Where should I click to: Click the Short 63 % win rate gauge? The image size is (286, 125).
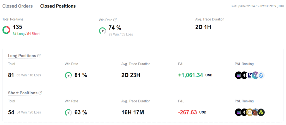[68, 112]
